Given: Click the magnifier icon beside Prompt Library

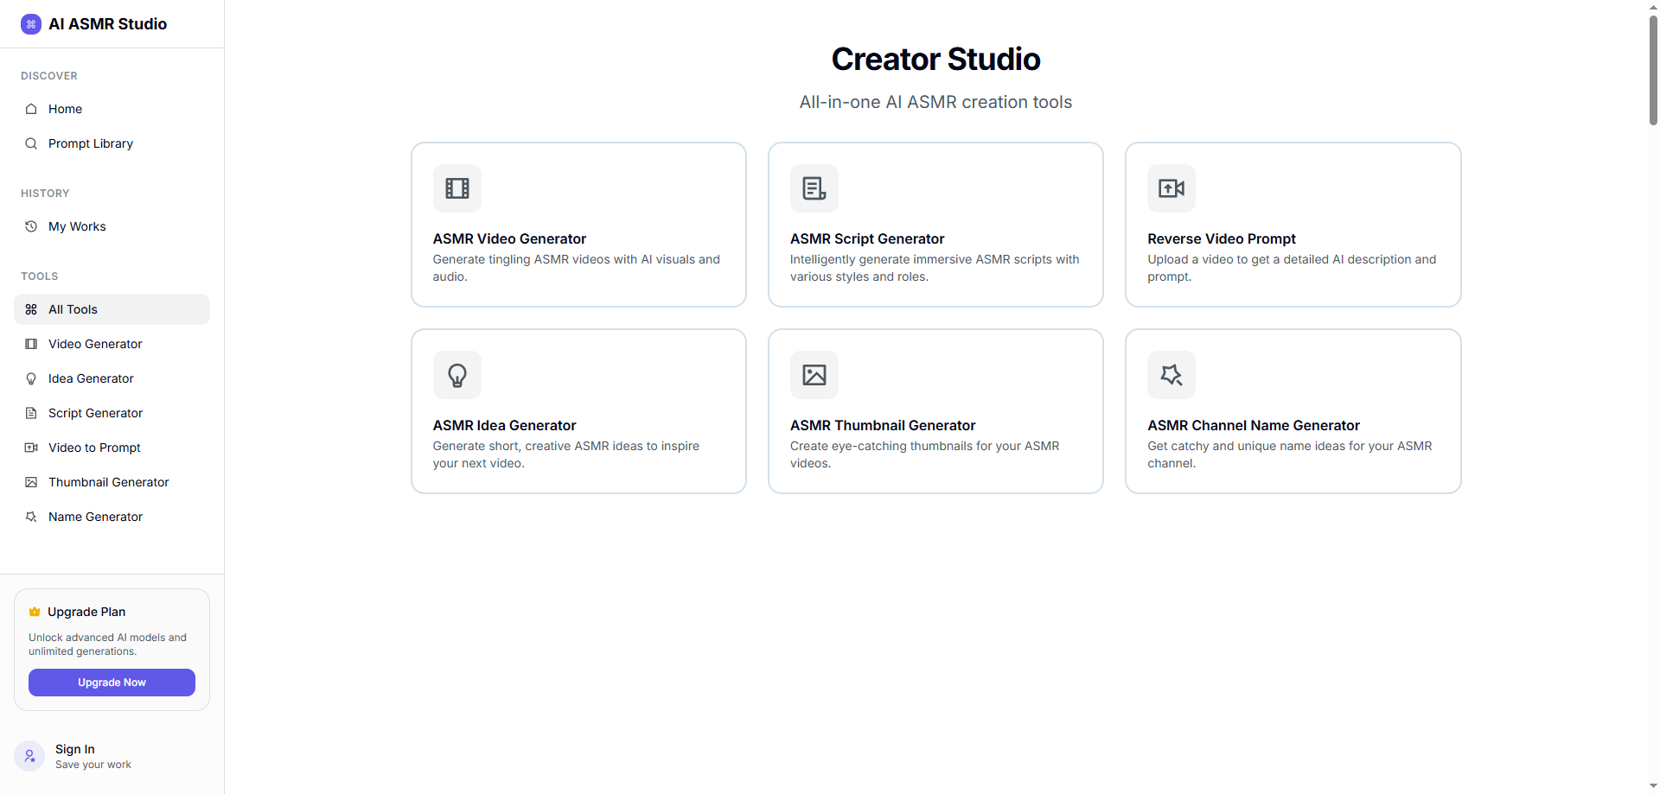Looking at the screenshot, I should tap(31, 143).
